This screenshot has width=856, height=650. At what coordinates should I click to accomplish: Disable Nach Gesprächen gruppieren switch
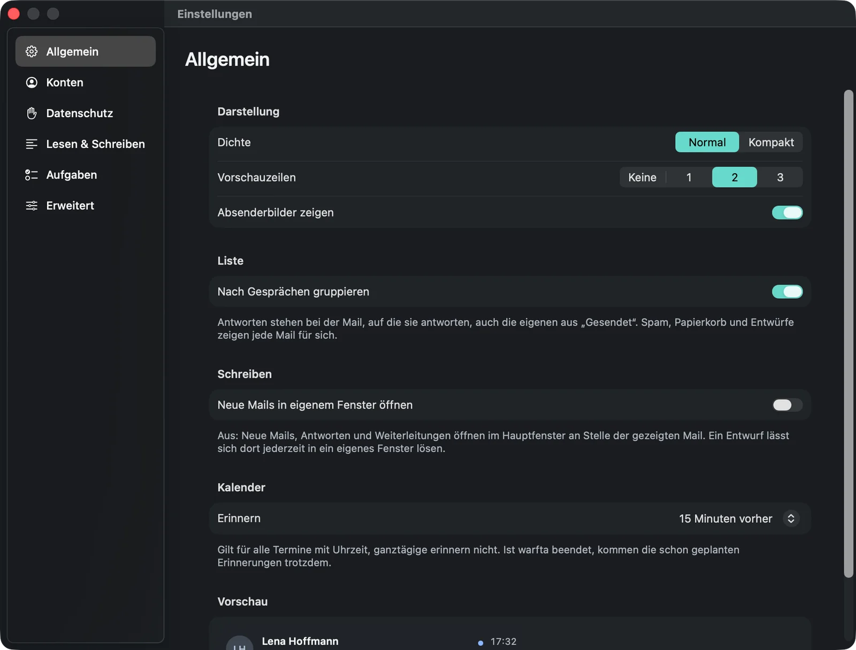pos(787,292)
